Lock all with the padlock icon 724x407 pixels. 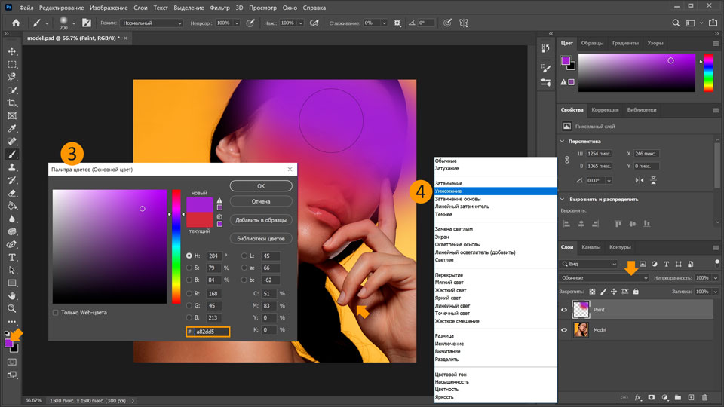pyautogui.click(x=636, y=292)
